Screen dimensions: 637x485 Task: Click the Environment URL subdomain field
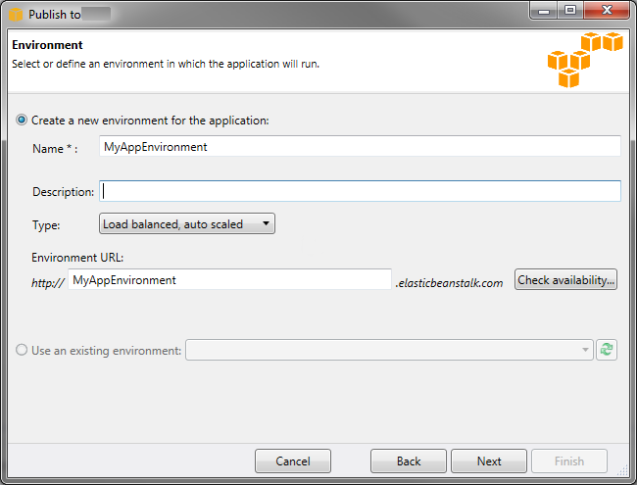[x=229, y=280]
